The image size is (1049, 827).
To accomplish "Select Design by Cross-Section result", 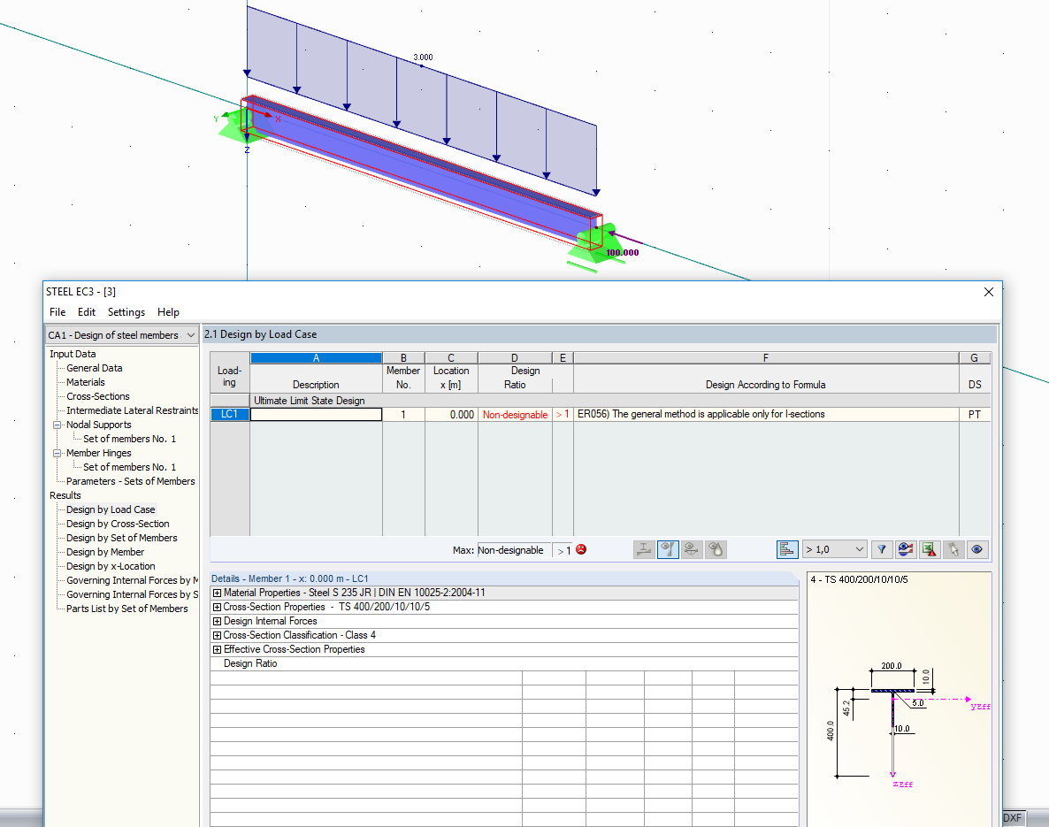I will (118, 524).
